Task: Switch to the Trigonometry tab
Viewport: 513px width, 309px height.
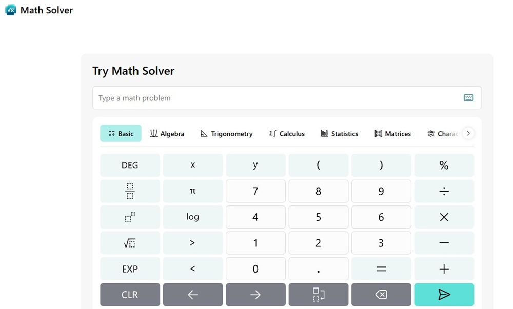Action: coord(226,133)
